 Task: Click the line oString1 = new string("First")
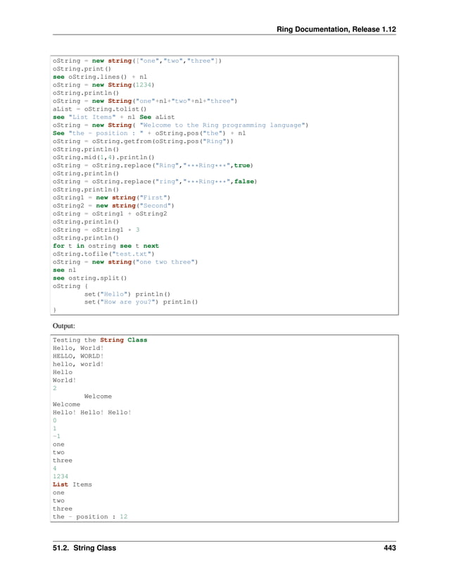[111, 197]
